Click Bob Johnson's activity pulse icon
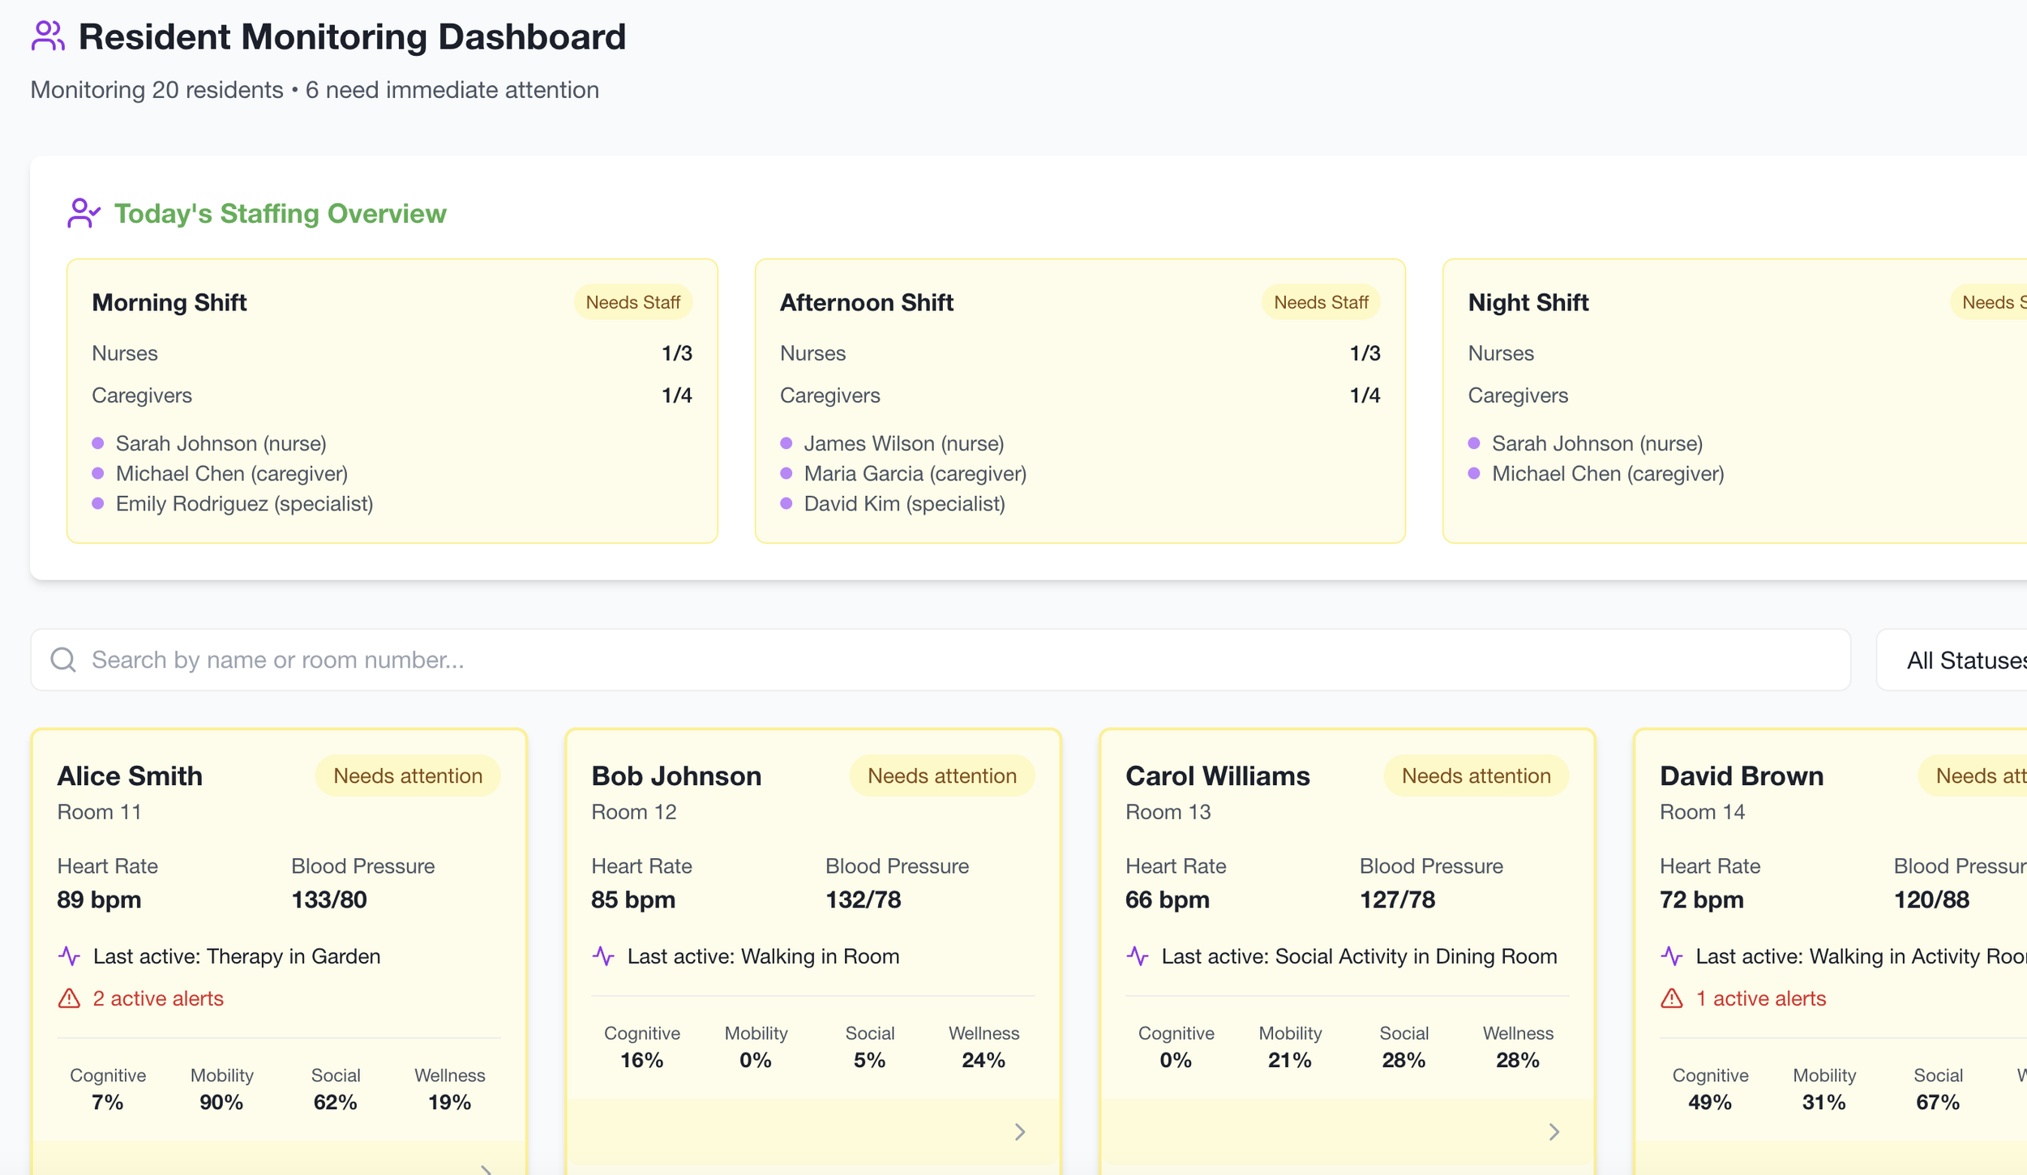 (603, 956)
